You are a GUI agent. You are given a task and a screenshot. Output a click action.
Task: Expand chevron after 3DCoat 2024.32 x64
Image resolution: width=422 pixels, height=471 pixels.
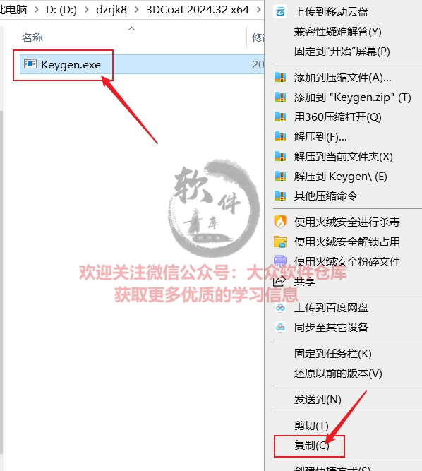point(258,10)
